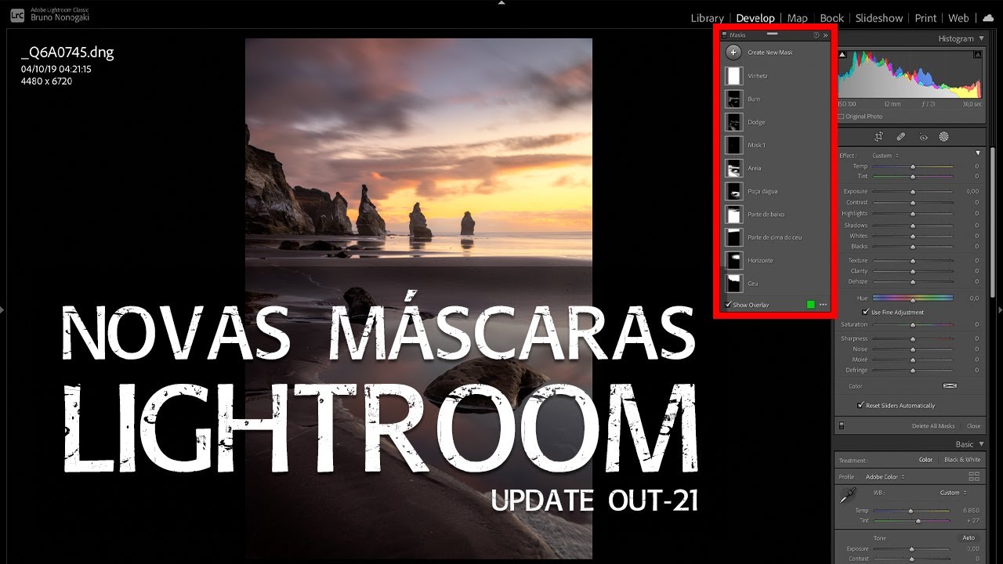The width and height of the screenshot is (1003, 564).
Task: Click the Delete All Masks button
Action: (x=933, y=426)
